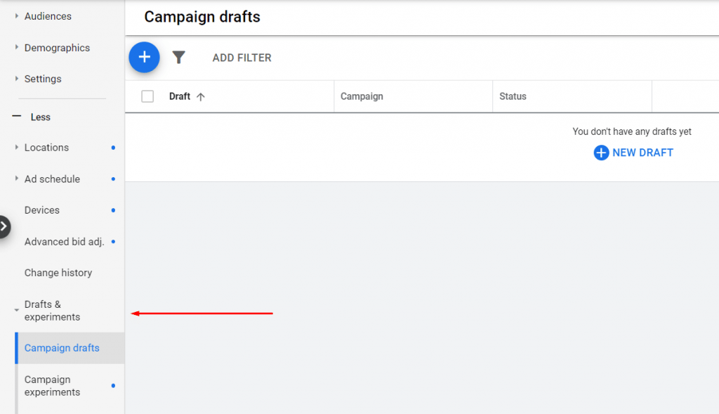The width and height of the screenshot is (719, 414).
Task: Click the filter funnel icon
Action: point(179,58)
